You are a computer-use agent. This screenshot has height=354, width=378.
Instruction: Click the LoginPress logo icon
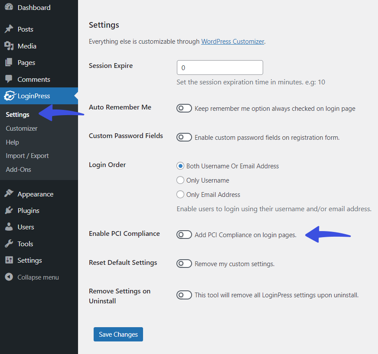[x=10, y=96]
